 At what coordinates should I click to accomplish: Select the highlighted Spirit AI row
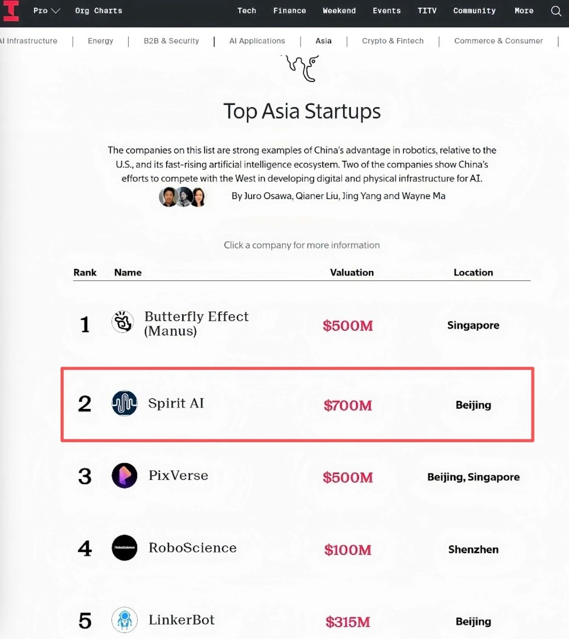click(297, 404)
